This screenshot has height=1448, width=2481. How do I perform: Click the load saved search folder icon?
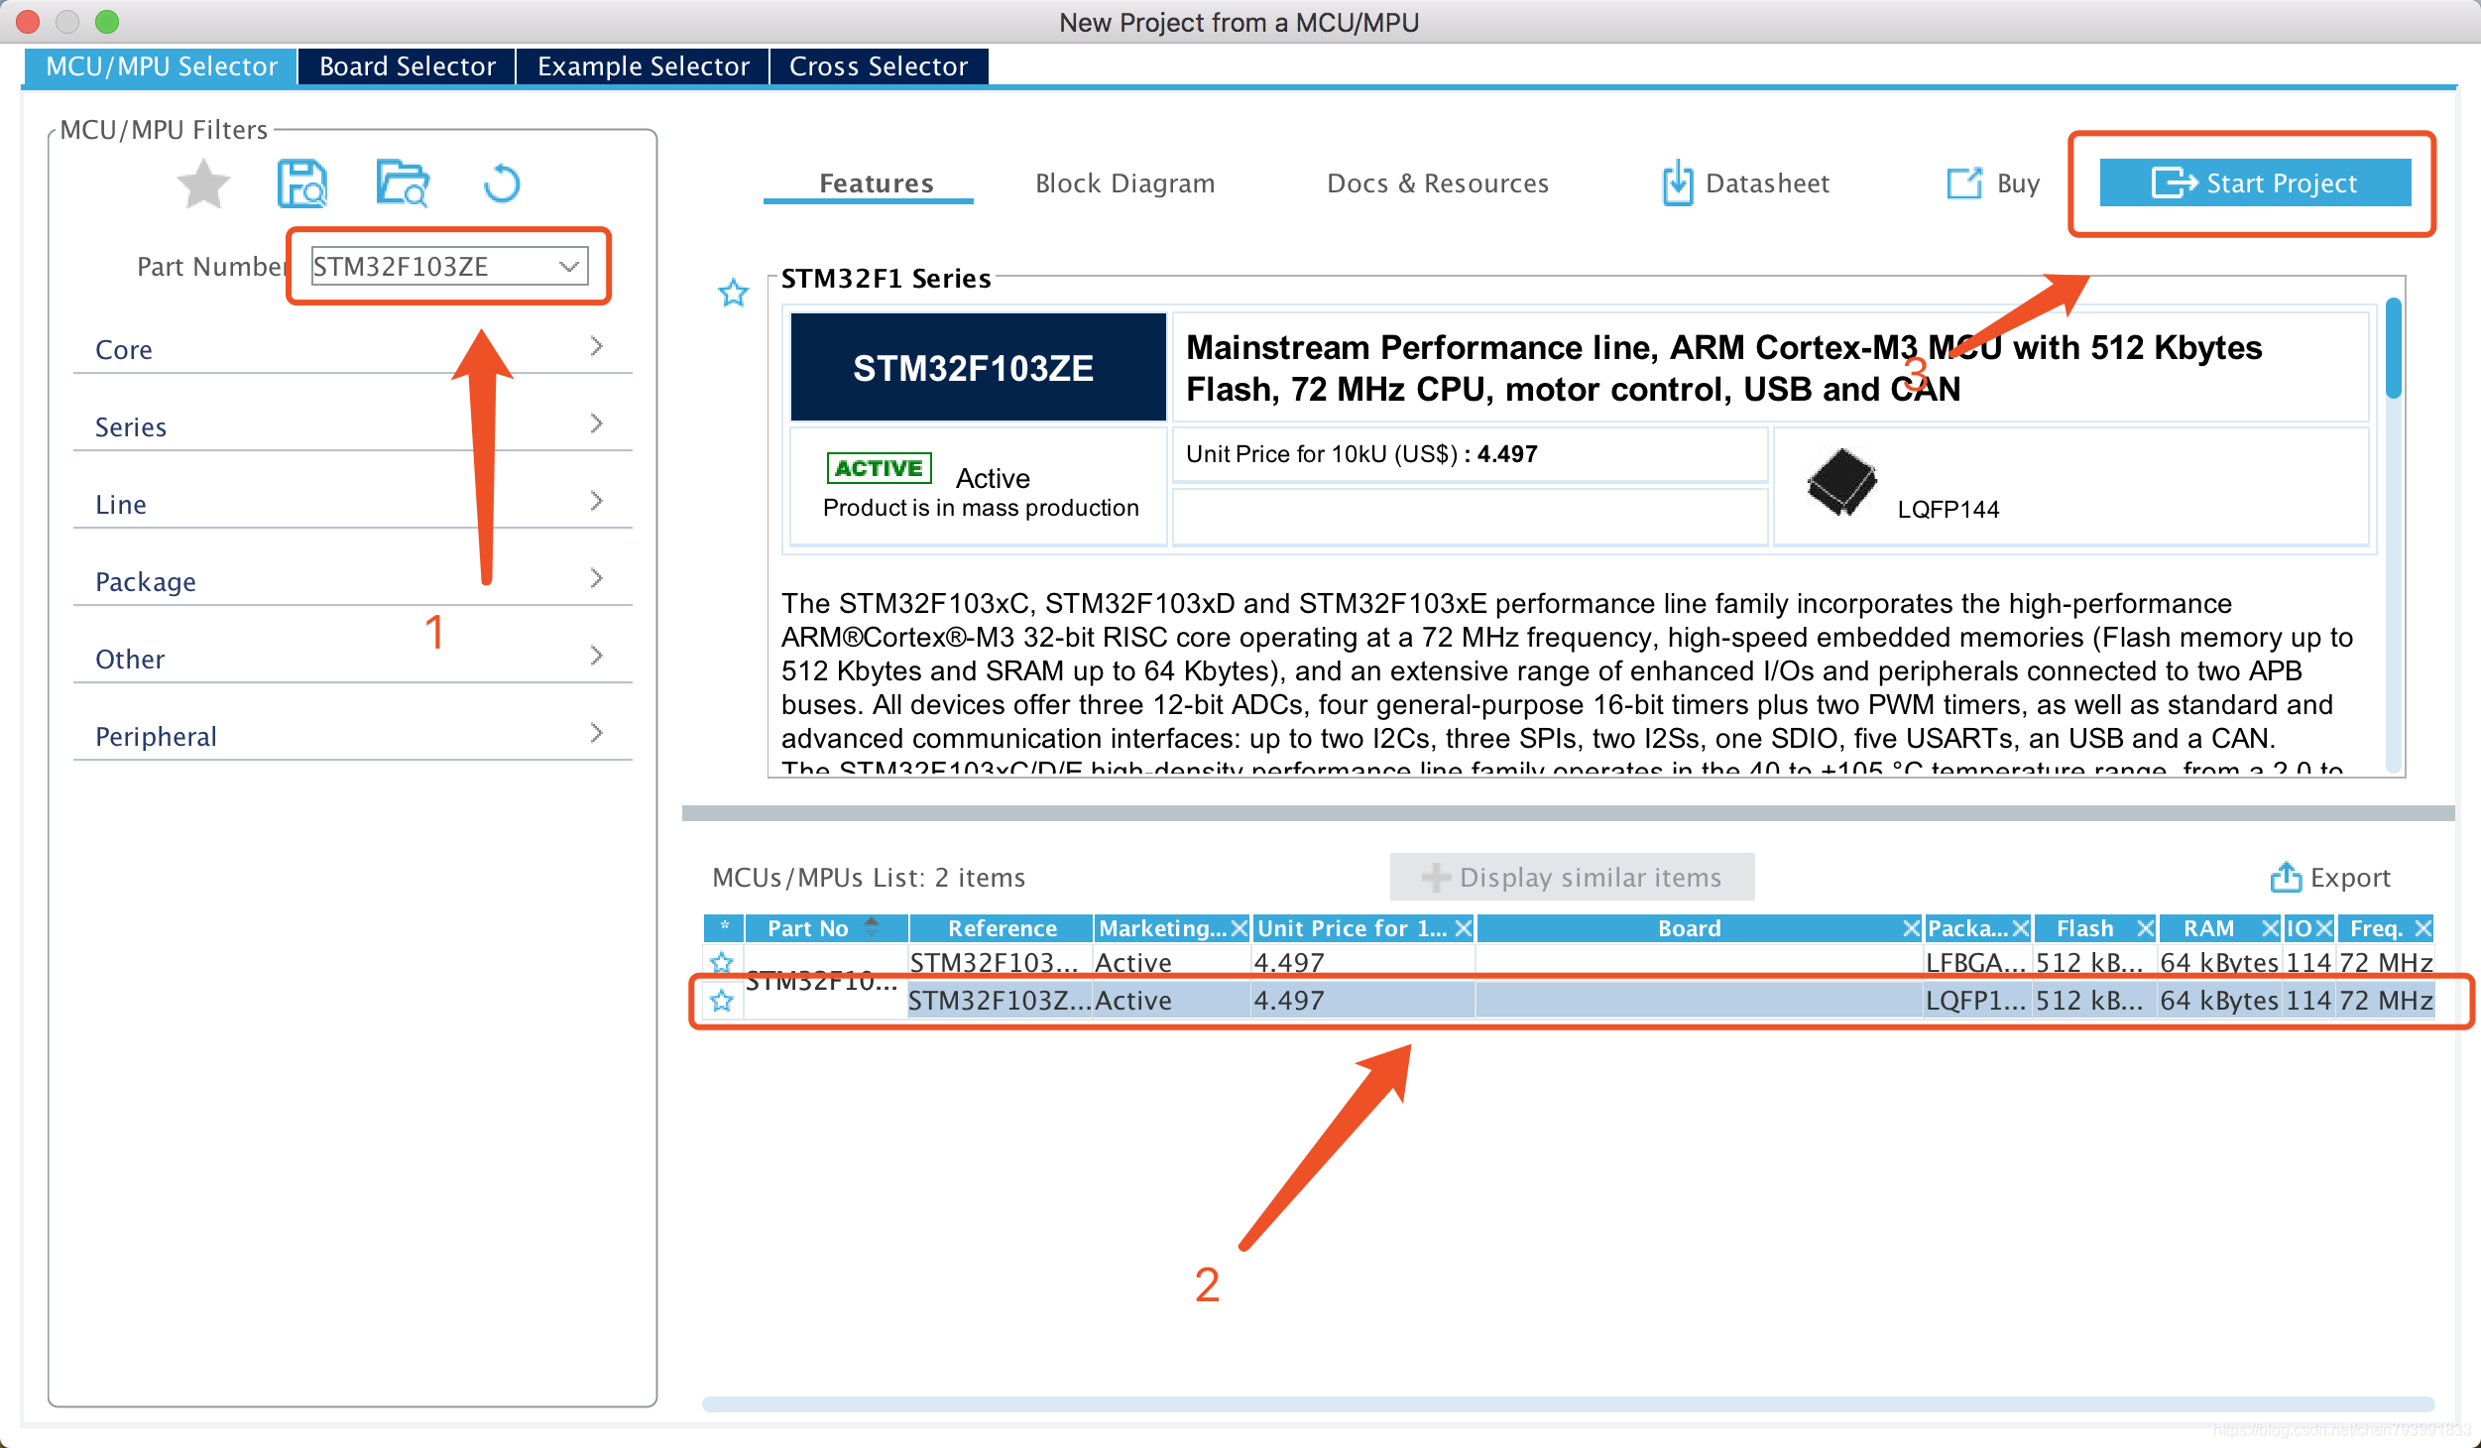(403, 183)
